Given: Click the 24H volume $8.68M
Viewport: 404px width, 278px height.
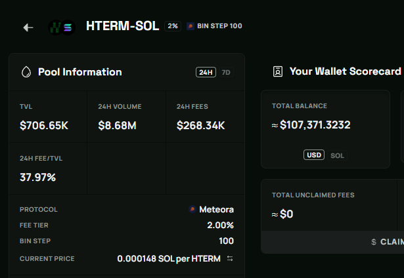Looking at the screenshot, I should (117, 125).
